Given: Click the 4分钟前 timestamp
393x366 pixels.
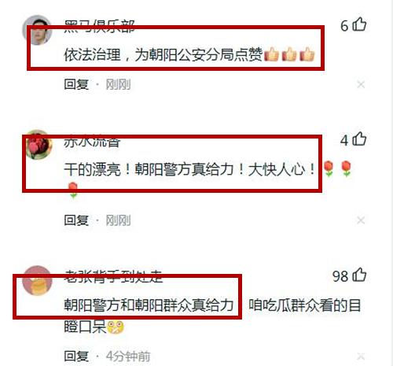Looking at the screenshot, I should (x=128, y=357).
